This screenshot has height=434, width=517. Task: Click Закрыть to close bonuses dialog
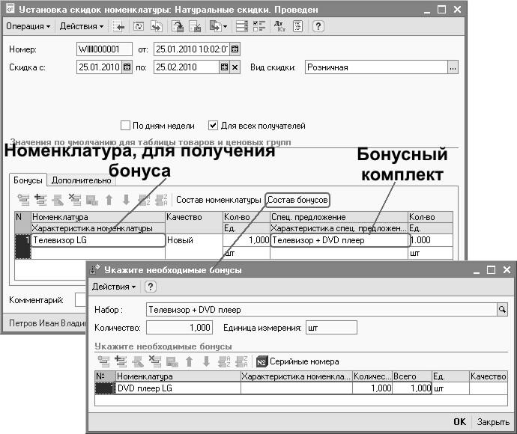(x=493, y=421)
